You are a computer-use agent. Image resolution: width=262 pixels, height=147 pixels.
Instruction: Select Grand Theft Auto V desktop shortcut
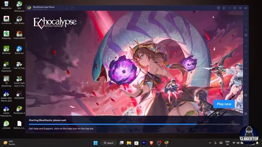point(19,81)
